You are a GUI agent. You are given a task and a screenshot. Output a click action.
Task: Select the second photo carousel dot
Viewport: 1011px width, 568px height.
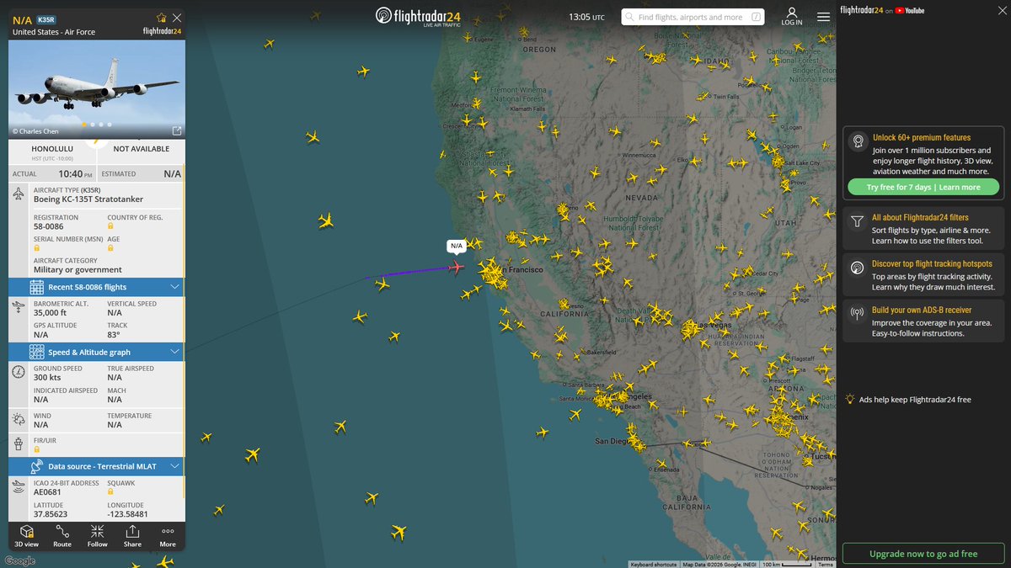pos(93,125)
